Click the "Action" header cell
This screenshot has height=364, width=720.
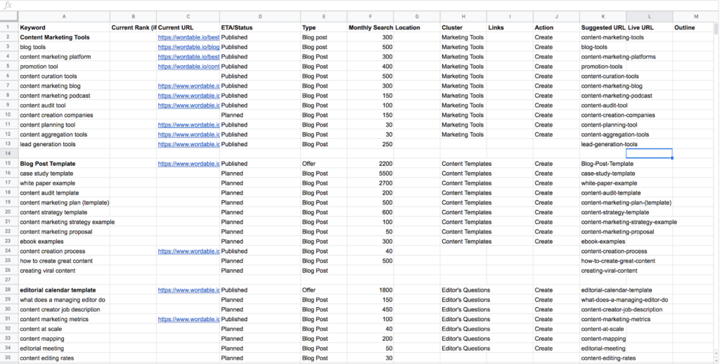[556, 27]
